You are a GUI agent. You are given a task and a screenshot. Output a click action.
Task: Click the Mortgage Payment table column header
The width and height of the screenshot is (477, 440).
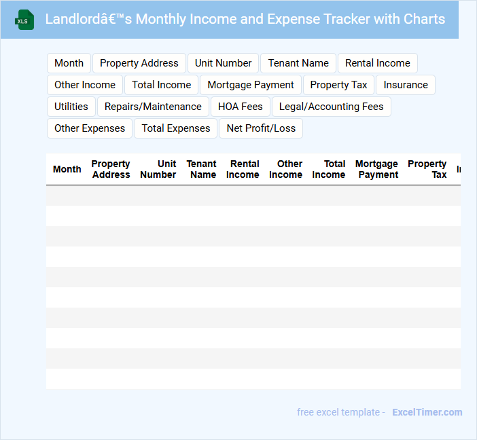376,169
